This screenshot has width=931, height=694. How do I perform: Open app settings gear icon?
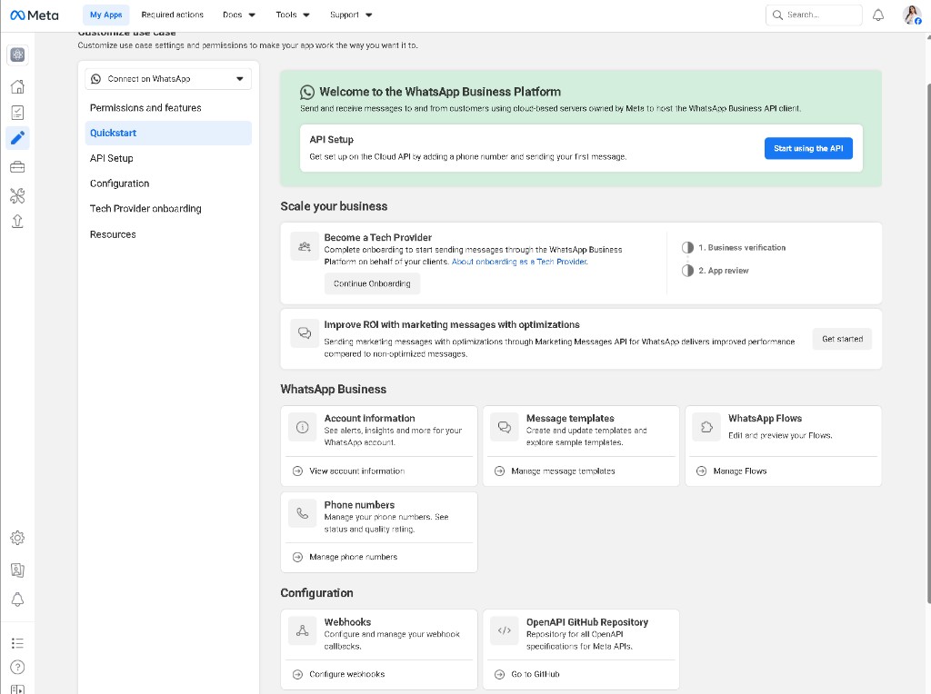point(18,538)
